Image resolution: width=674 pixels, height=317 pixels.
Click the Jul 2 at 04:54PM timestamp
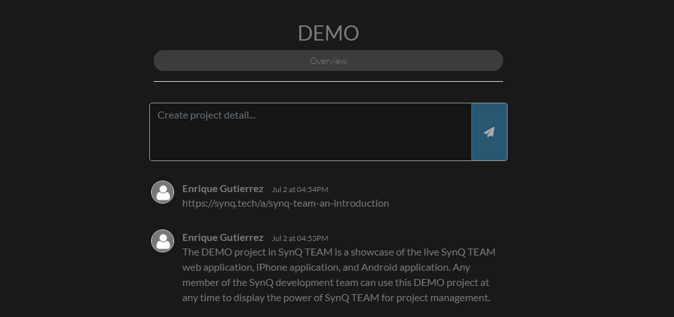tap(300, 190)
